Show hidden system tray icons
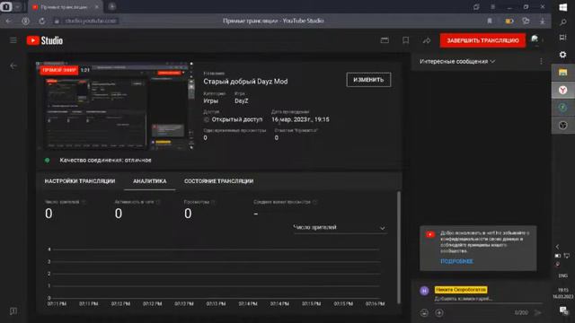The height and width of the screenshot is (323, 575). (x=557, y=247)
